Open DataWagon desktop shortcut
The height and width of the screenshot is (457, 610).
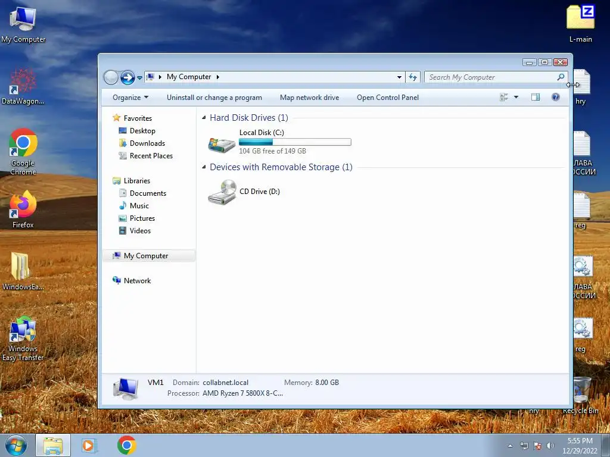click(x=23, y=86)
